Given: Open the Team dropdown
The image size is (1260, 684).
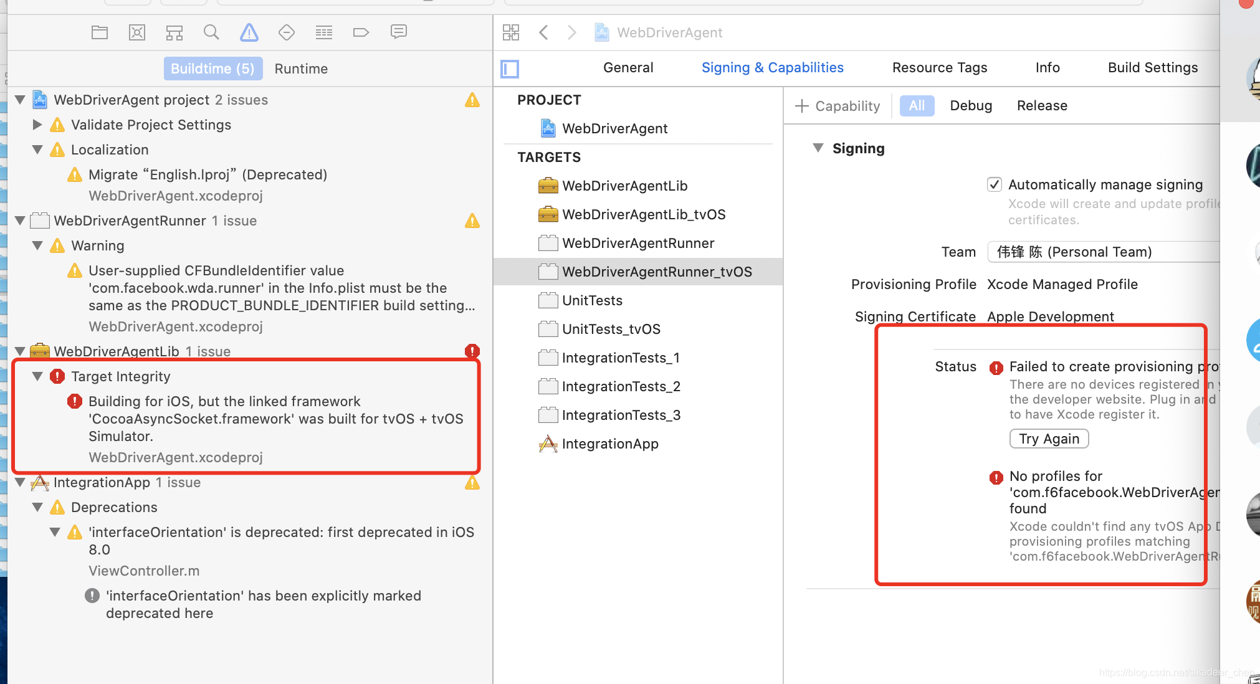Looking at the screenshot, I should (1103, 252).
